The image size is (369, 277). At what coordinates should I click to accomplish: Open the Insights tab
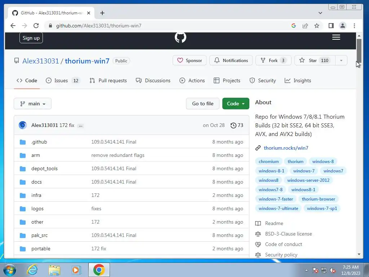pyautogui.click(x=298, y=80)
